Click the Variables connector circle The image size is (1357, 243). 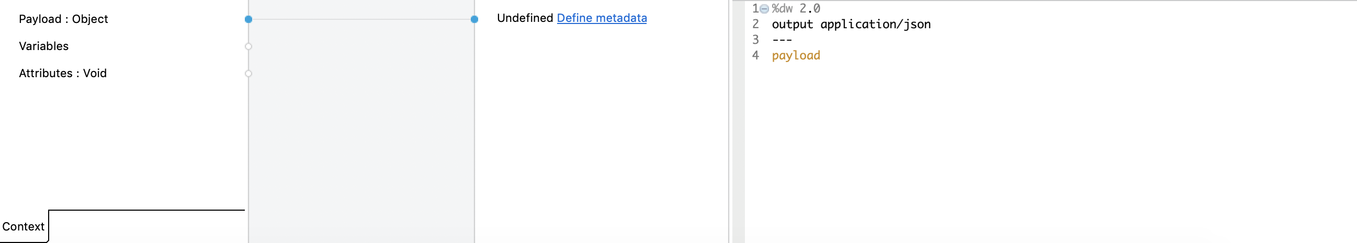[248, 47]
